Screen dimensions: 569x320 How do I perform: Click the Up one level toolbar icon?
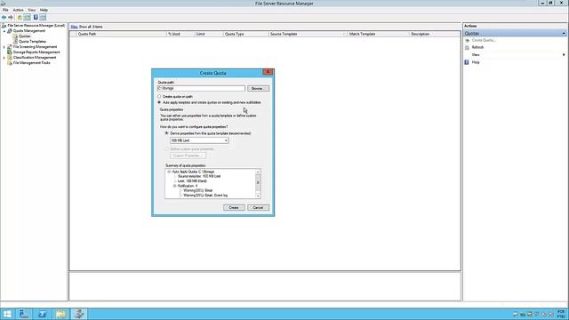pos(20,18)
